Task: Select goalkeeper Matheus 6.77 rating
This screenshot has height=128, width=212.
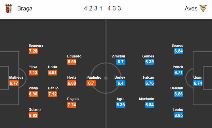Action: [x=14, y=83]
